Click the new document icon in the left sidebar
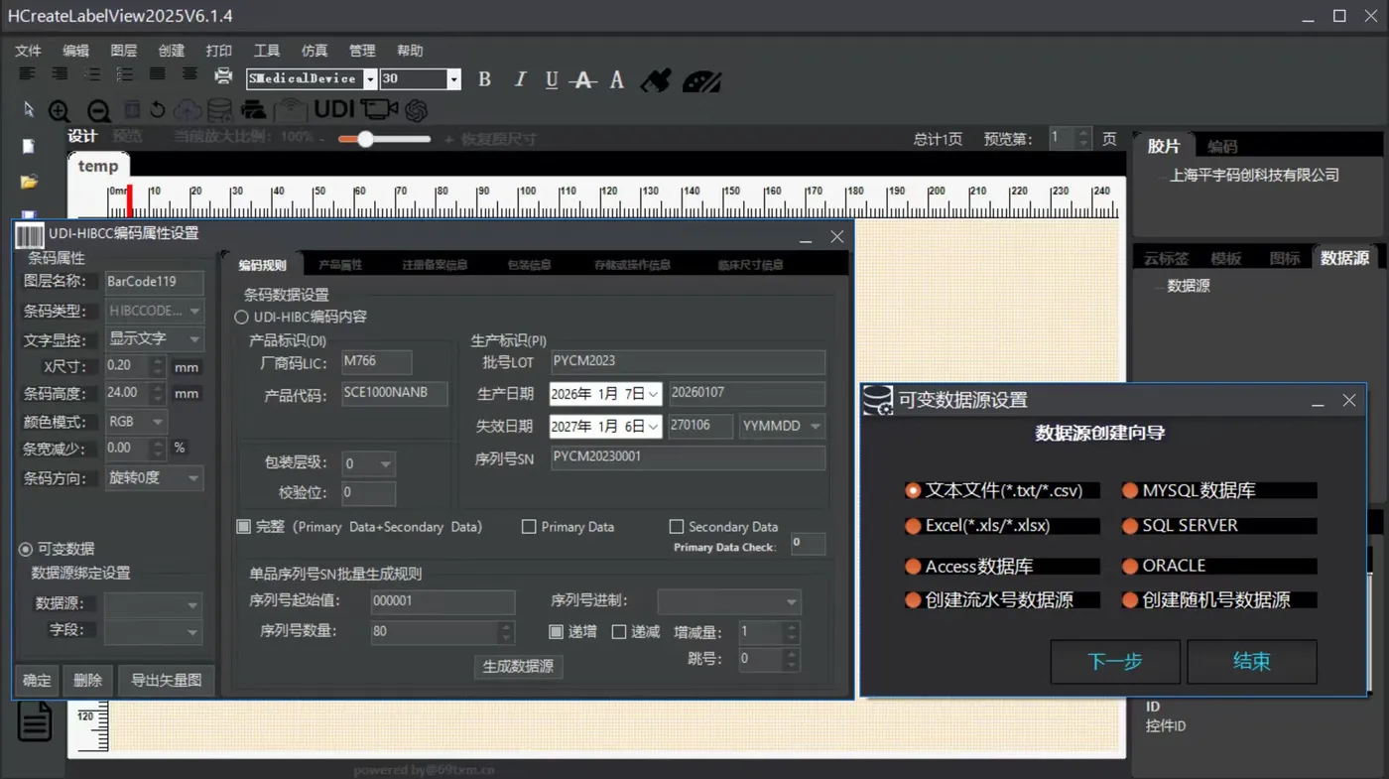 coord(29,146)
